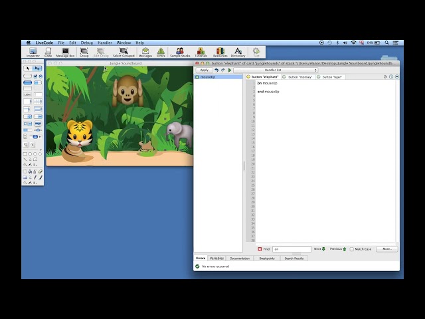Screen dimensions: 425x319
Task: Open the Inspector from the toolbar
Action: tap(33, 52)
